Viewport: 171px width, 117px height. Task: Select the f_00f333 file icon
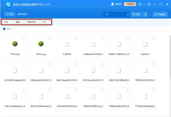67,44
